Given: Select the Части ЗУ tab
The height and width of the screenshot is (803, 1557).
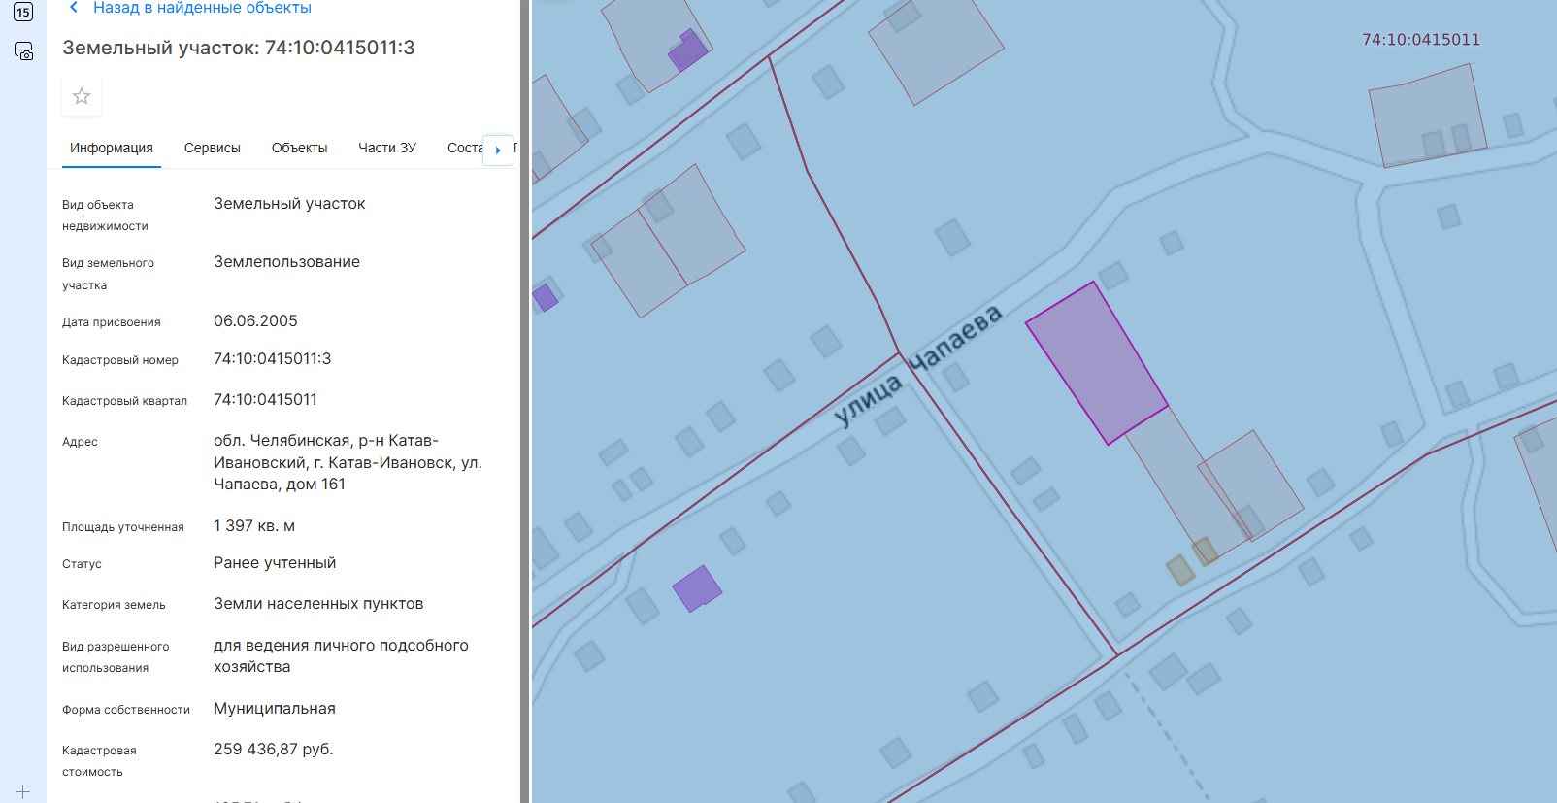Looking at the screenshot, I should tap(386, 148).
